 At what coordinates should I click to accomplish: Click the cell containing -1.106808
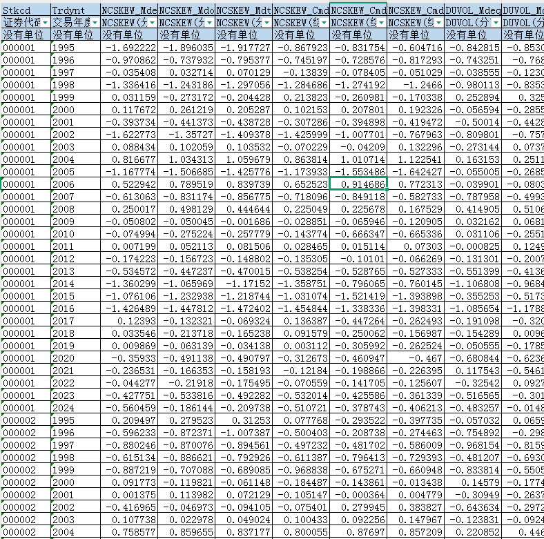pos(473,283)
